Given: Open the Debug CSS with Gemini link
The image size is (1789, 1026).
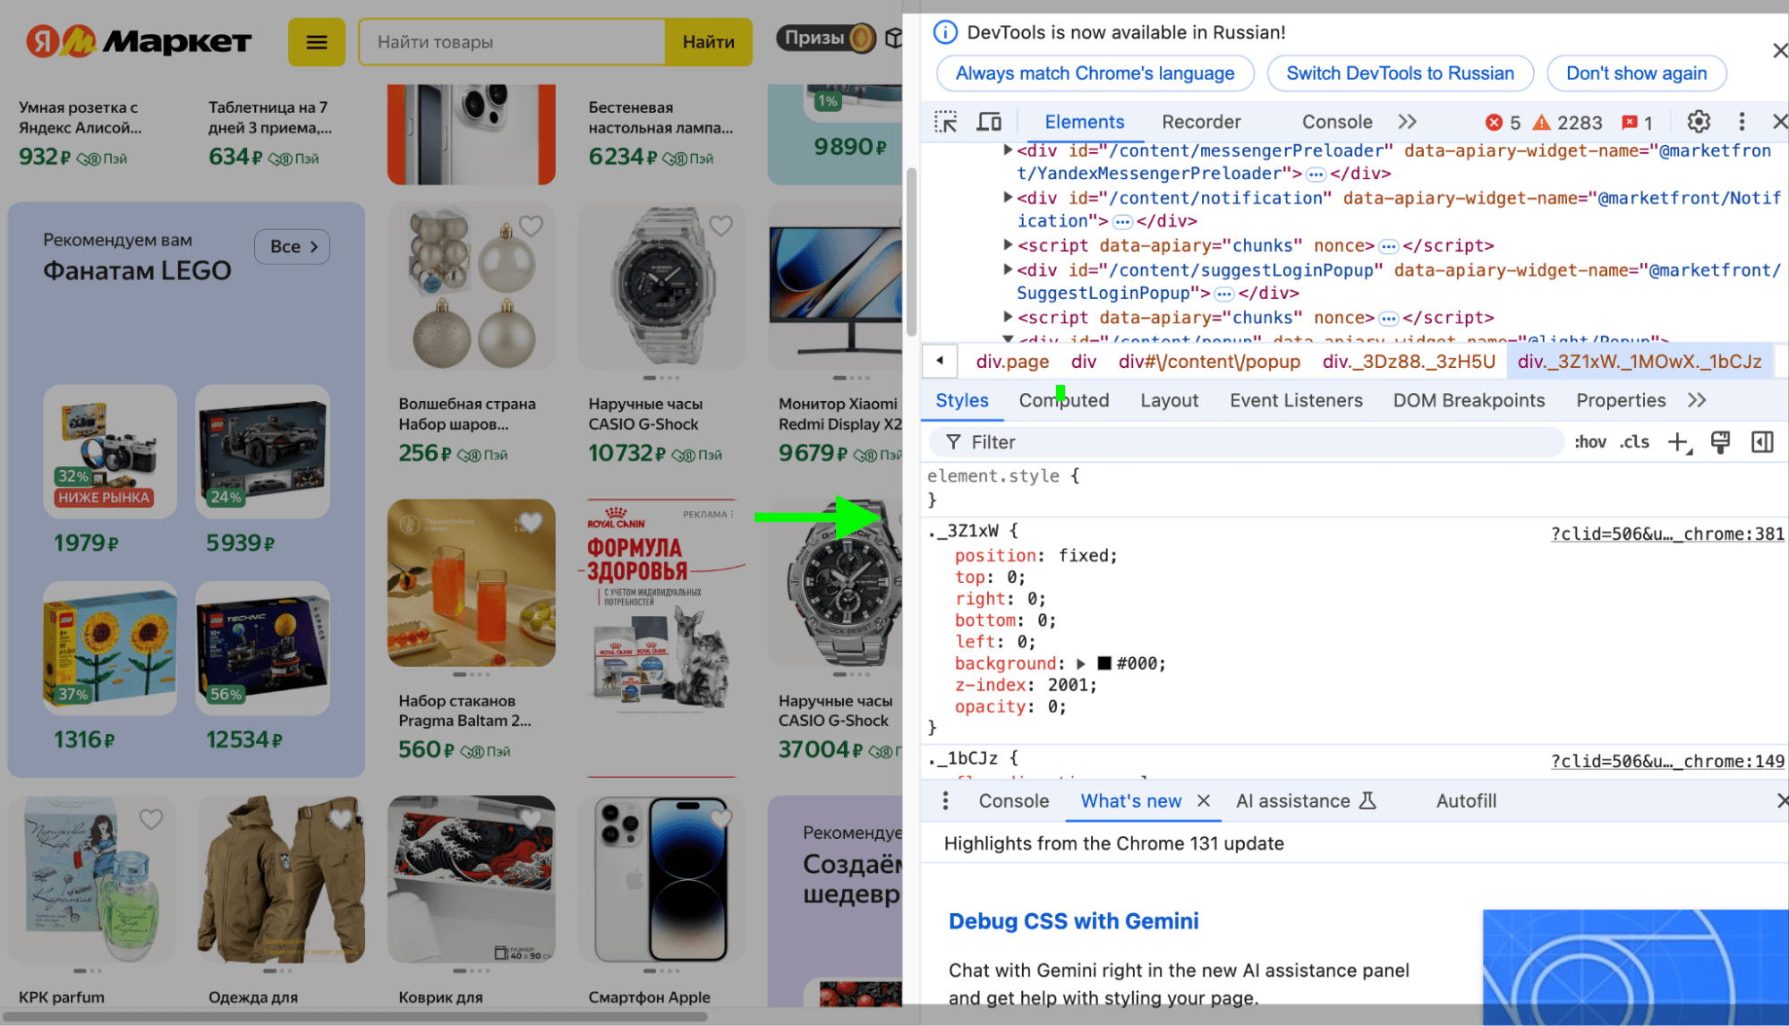Looking at the screenshot, I should click(1073, 921).
